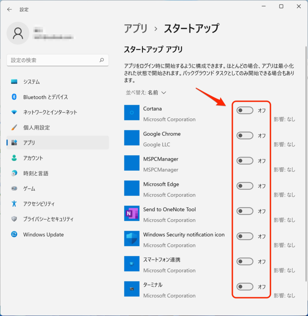Click the network Wi-Fi icon
This screenshot has height=316, width=308.
coord(14,112)
